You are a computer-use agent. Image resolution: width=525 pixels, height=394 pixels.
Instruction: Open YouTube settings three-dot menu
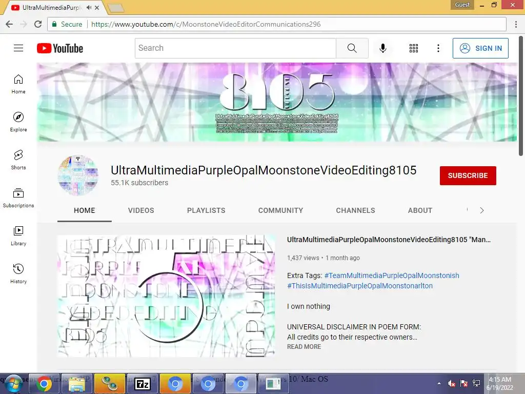click(x=438, y=48)
